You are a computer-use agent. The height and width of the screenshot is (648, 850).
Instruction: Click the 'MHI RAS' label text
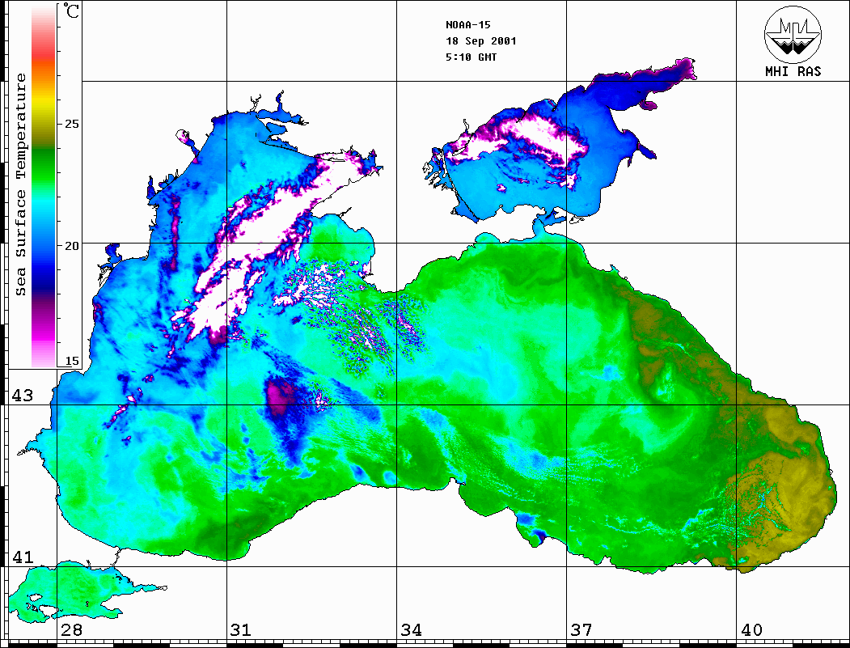tap(793, 71)
